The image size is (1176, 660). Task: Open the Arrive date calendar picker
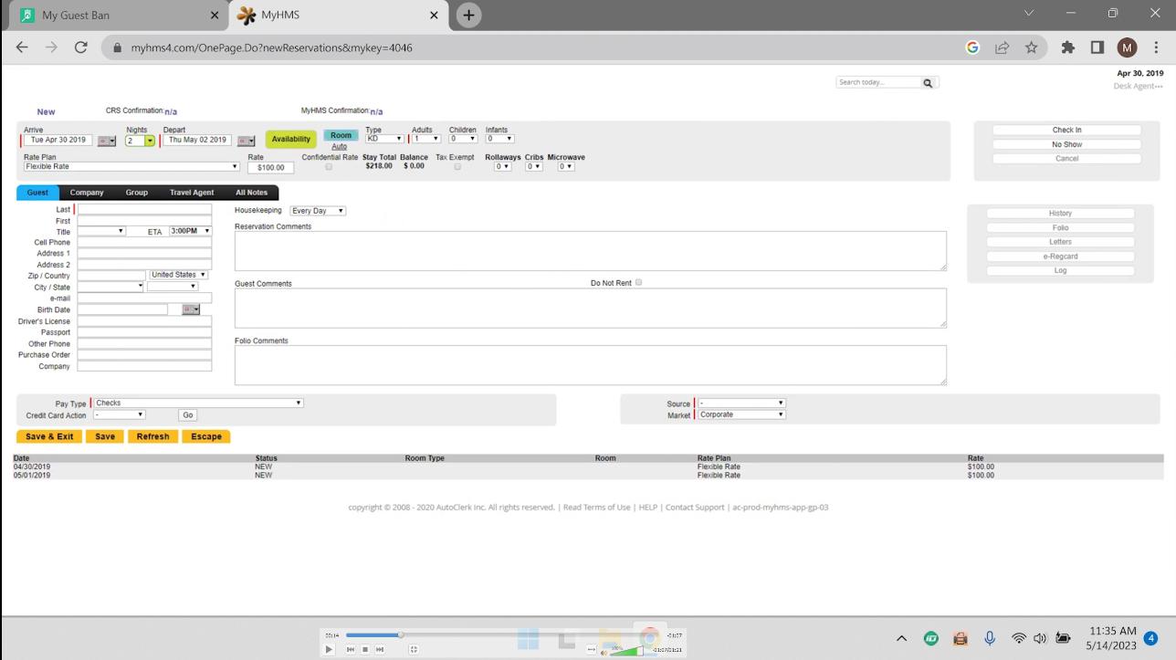(107, 140)
